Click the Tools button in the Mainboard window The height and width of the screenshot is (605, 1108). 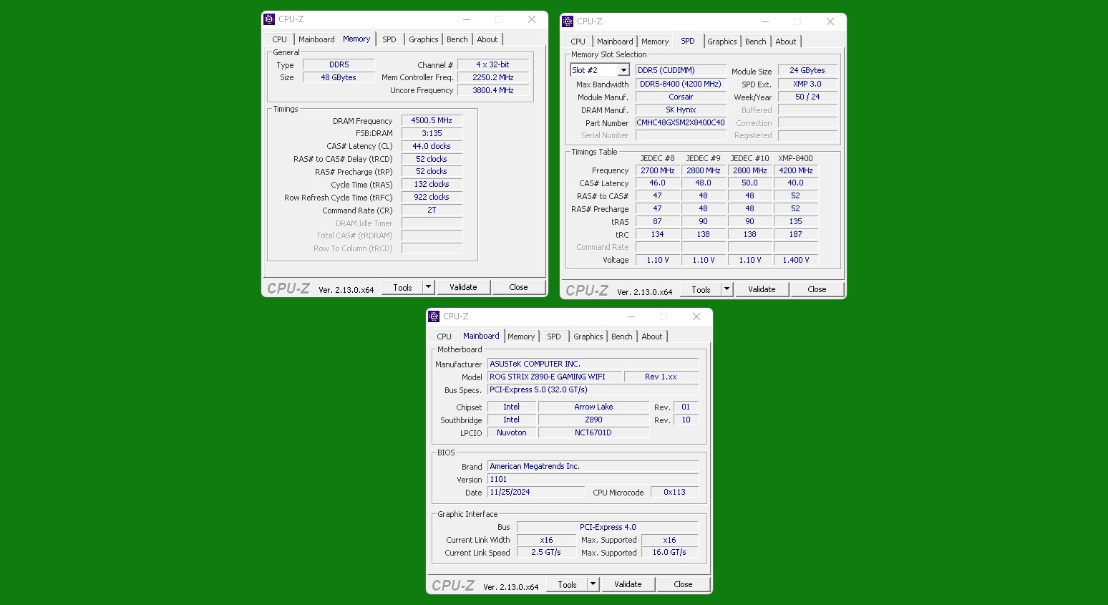[567, 584]
